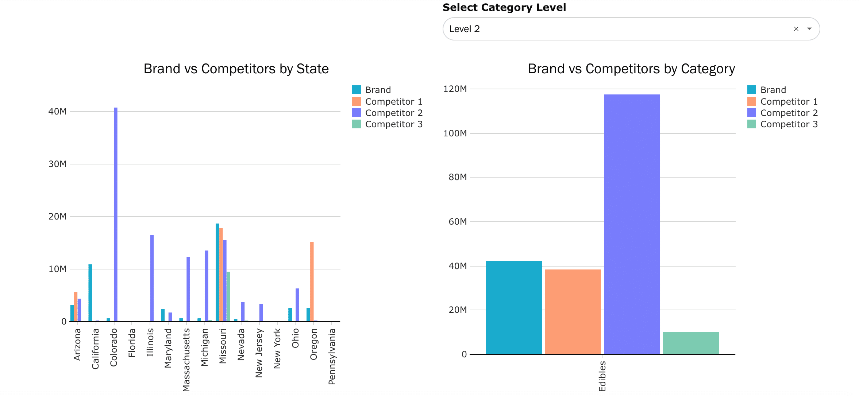
Task: Hide Competitor 1 in the state chart legend
Action: (393, 101)
